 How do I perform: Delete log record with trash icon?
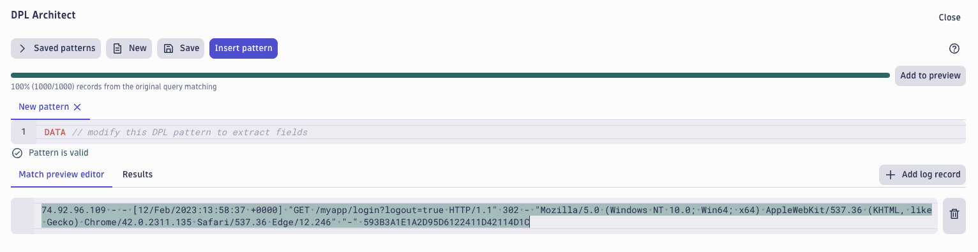click(954, 214)
